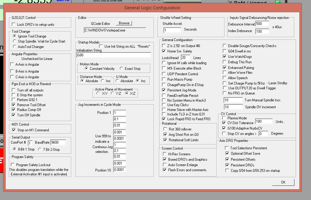
Task: Click the LookAhead lines field
Action: (185, 58)
